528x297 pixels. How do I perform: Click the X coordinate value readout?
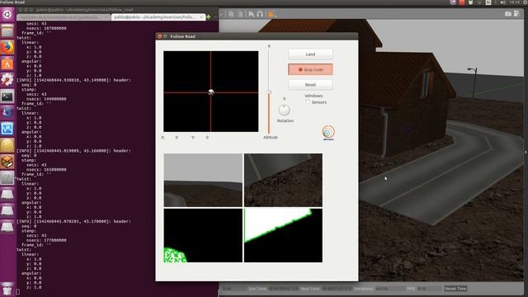pos(177,138)
